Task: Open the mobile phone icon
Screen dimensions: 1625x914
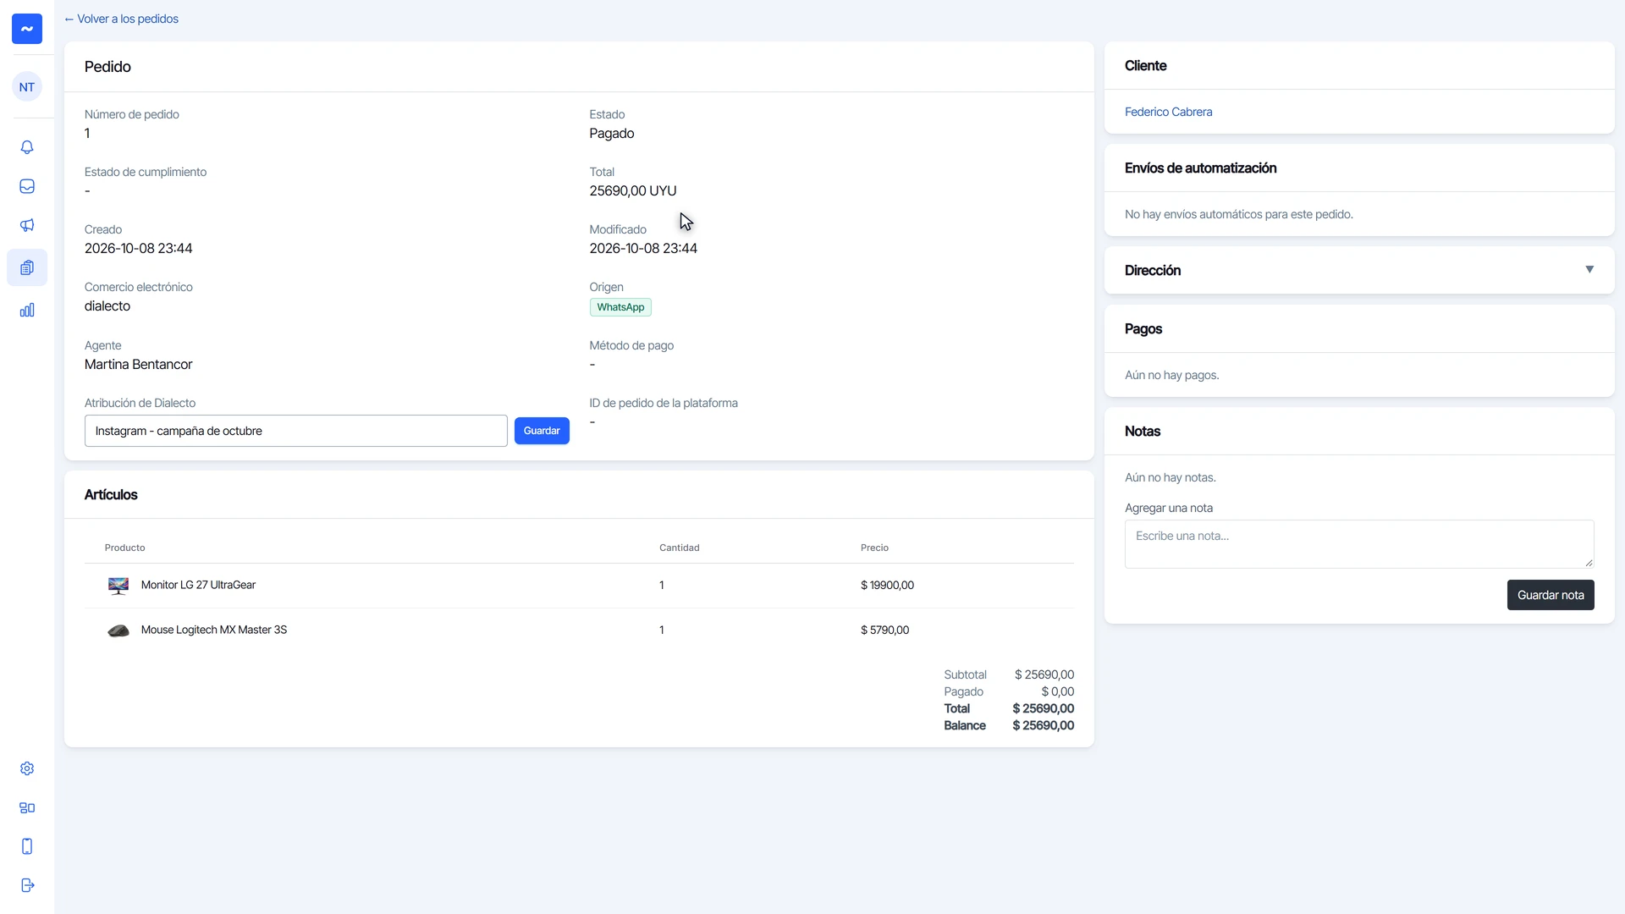Action: pos(27,846)
